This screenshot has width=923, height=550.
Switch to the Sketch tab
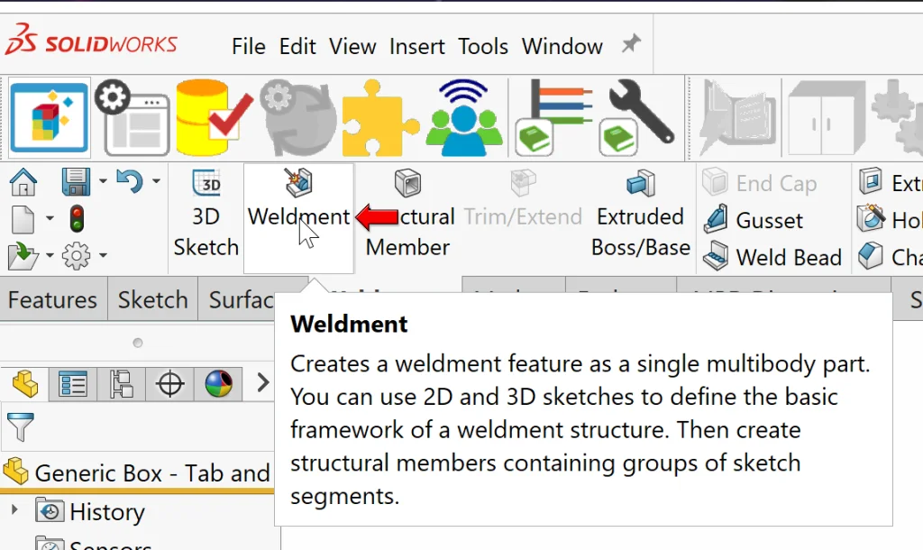pyautogui.click(x=152, y=299)
